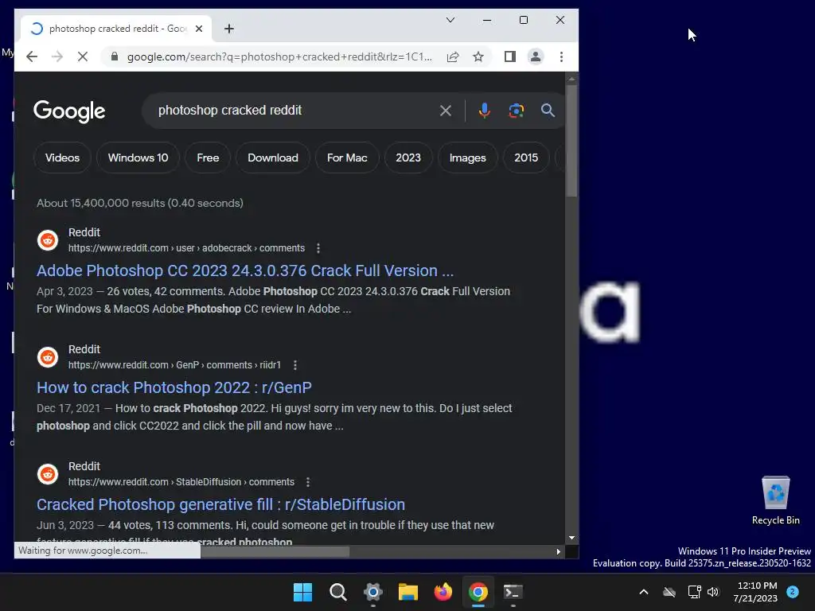Viewport: 815px width, 611px height.
Task: Click the Chrome back arrow
Action: coord(32,56)
